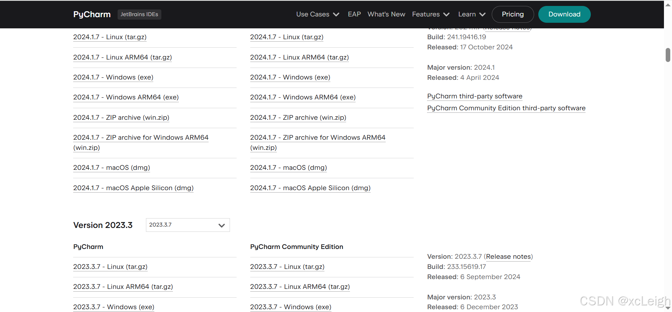Click Major version: 2024.1 text

point(461,68)
